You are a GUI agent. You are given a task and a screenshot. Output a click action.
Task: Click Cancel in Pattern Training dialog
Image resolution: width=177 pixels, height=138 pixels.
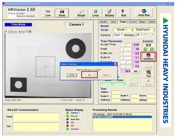tap(105, 75)
